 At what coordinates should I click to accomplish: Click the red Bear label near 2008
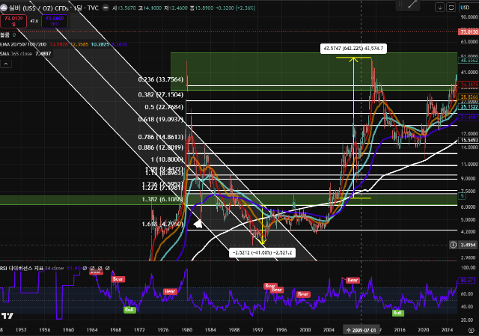coord(353,280)
